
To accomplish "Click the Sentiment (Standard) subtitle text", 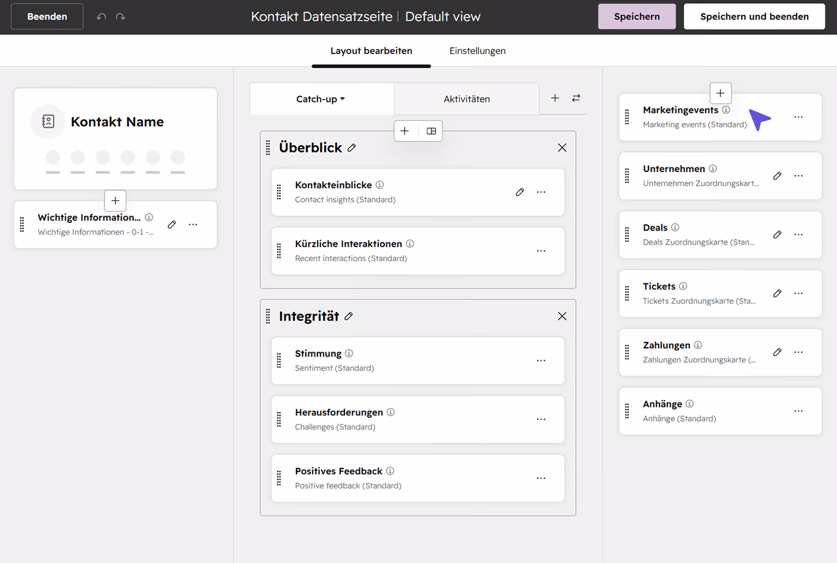I will 334,368.
